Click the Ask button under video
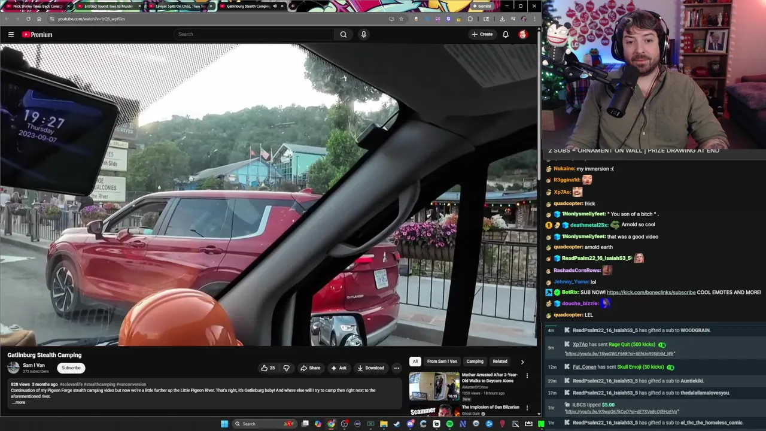This screenshot has width=766, height=431. point(339,368)
